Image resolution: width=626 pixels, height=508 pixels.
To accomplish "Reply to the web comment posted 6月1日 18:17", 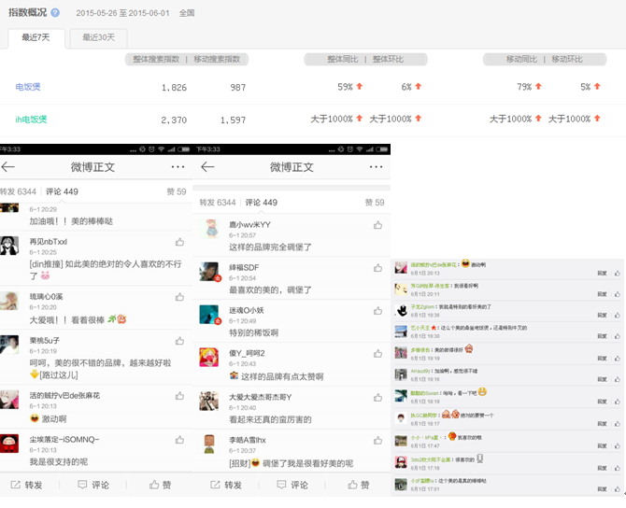I will click(602, 424).
